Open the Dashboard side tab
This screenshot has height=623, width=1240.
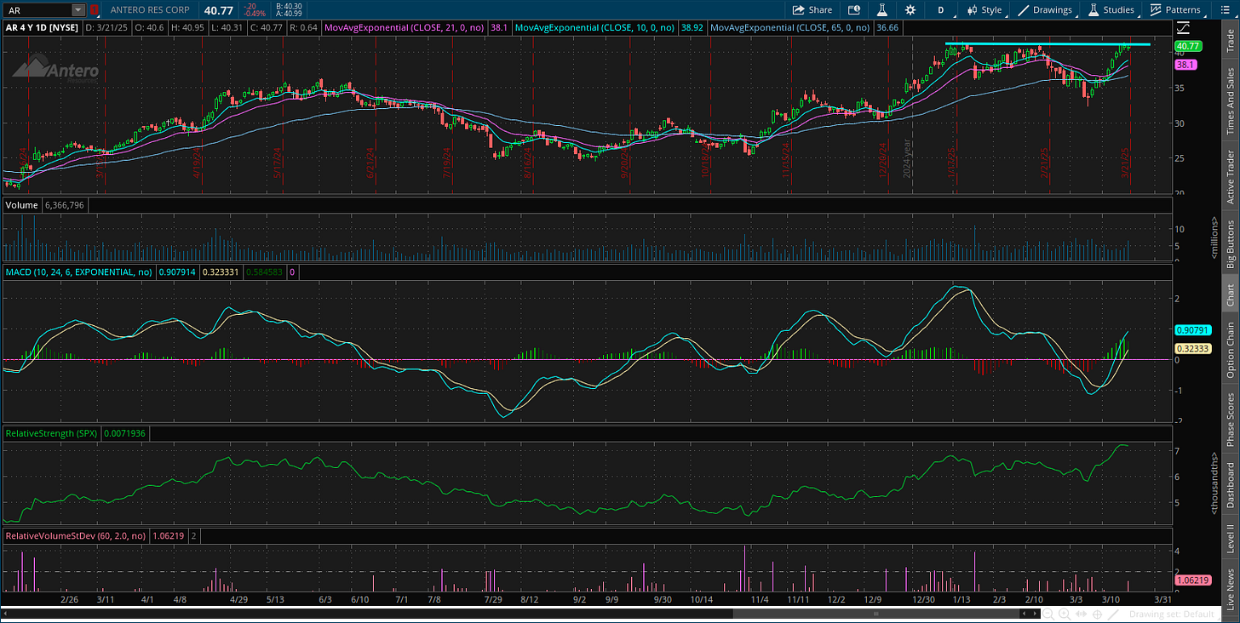1230,485
